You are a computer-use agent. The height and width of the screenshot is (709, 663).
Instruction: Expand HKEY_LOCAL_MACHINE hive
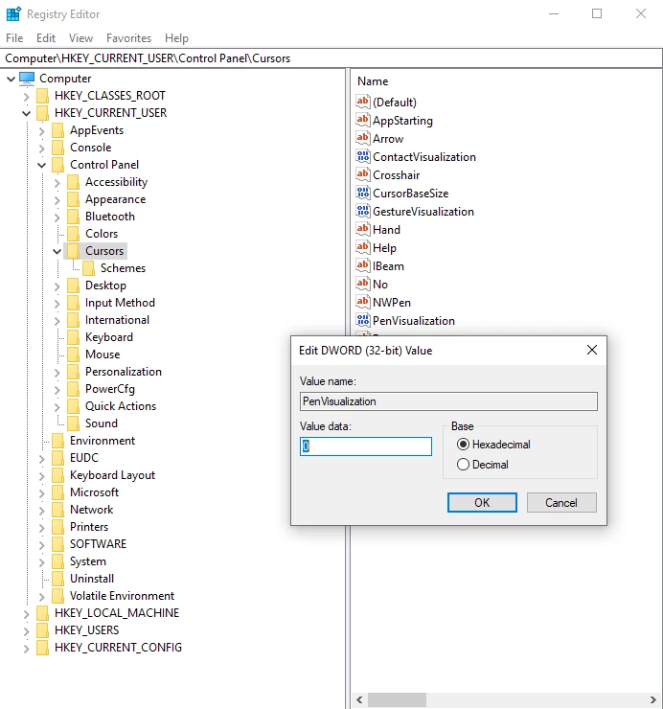tap(26, 614)
